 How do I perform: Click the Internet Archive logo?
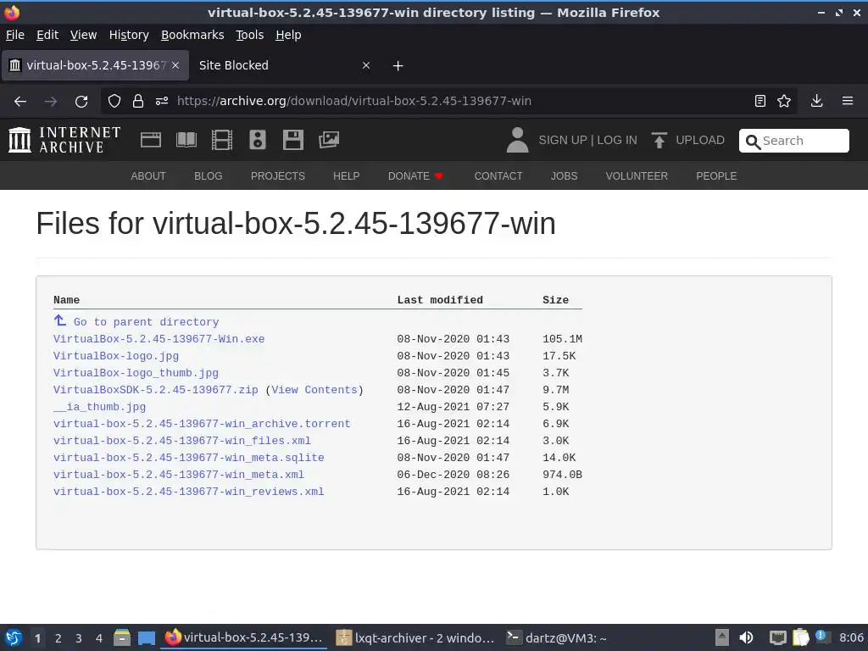tap(64, 140)
